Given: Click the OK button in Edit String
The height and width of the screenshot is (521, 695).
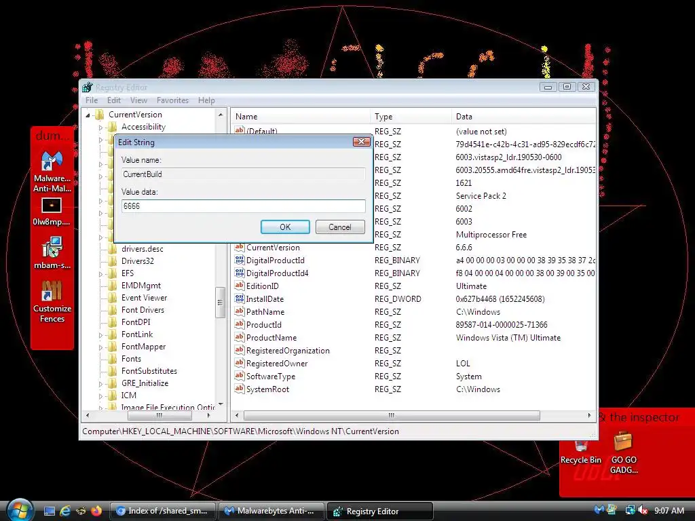Looking at the screenshot, I should coord(285,227).
